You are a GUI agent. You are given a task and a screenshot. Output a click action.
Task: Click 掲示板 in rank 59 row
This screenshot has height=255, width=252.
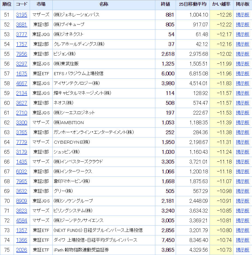(x=242, y=93)
